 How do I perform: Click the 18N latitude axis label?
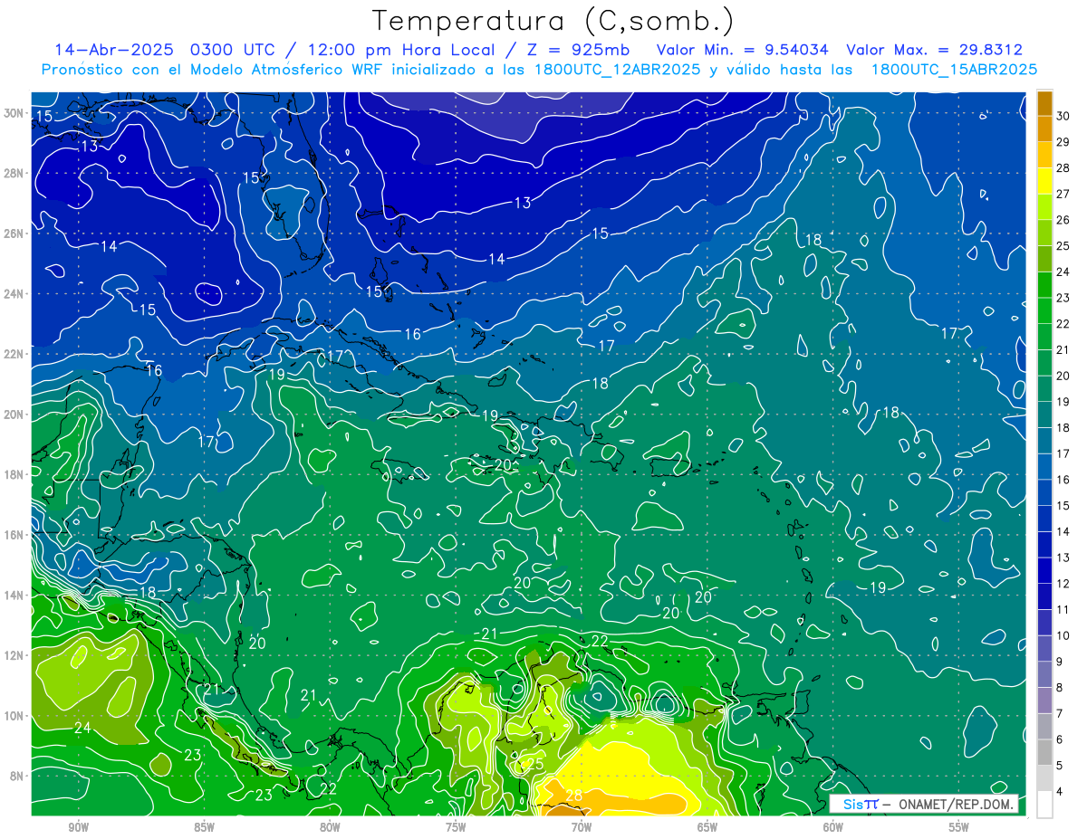tap(14, 473)
